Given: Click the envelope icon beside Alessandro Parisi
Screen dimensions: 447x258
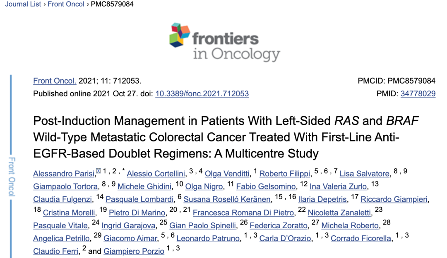Looking at the screenshot, I should [x=99, y=172].
